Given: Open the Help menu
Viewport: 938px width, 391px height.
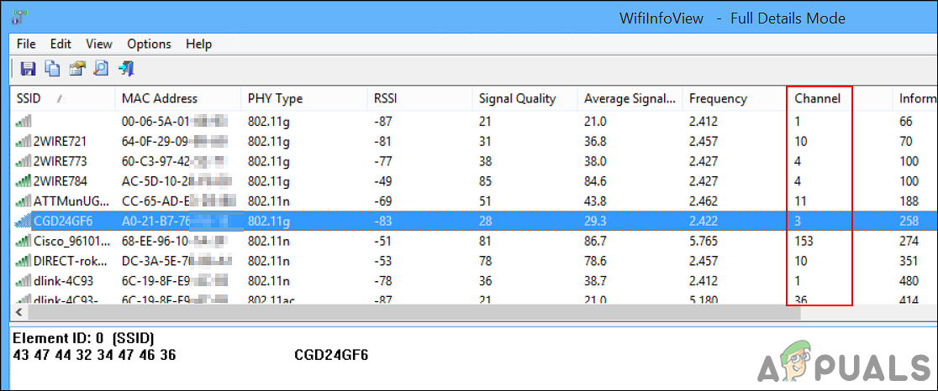Looking at the screenshot, I should pos(198,44).
